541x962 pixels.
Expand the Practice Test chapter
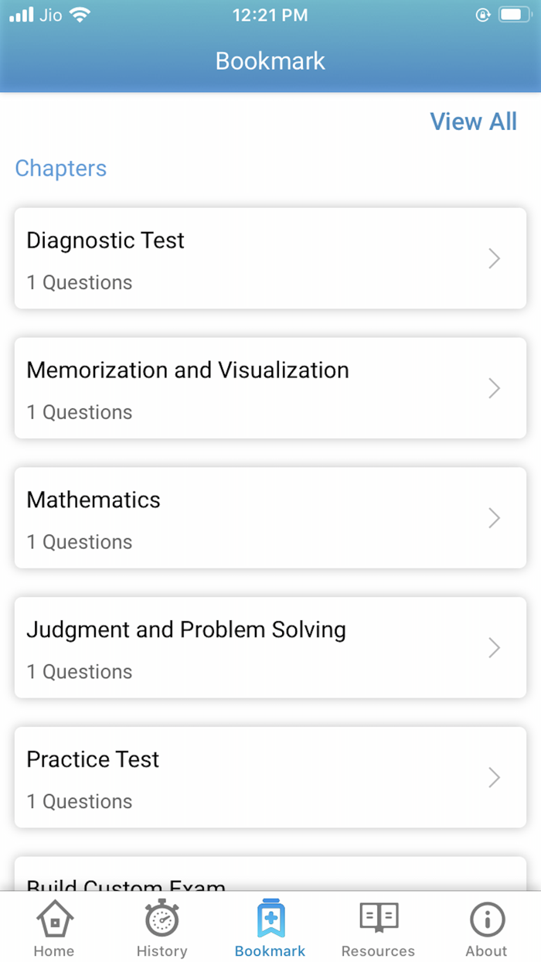(x=270, y=777)
